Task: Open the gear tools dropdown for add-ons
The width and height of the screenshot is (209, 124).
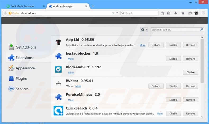Action: [144, 30]
